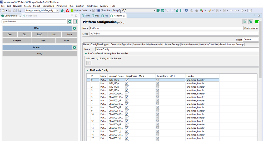Click the plus button to add item
Viewport: 263px width, 141px height.
(x=89, y=63)
